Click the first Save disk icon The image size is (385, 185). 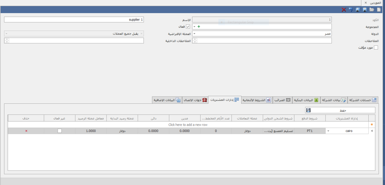(x=365, y=9)
